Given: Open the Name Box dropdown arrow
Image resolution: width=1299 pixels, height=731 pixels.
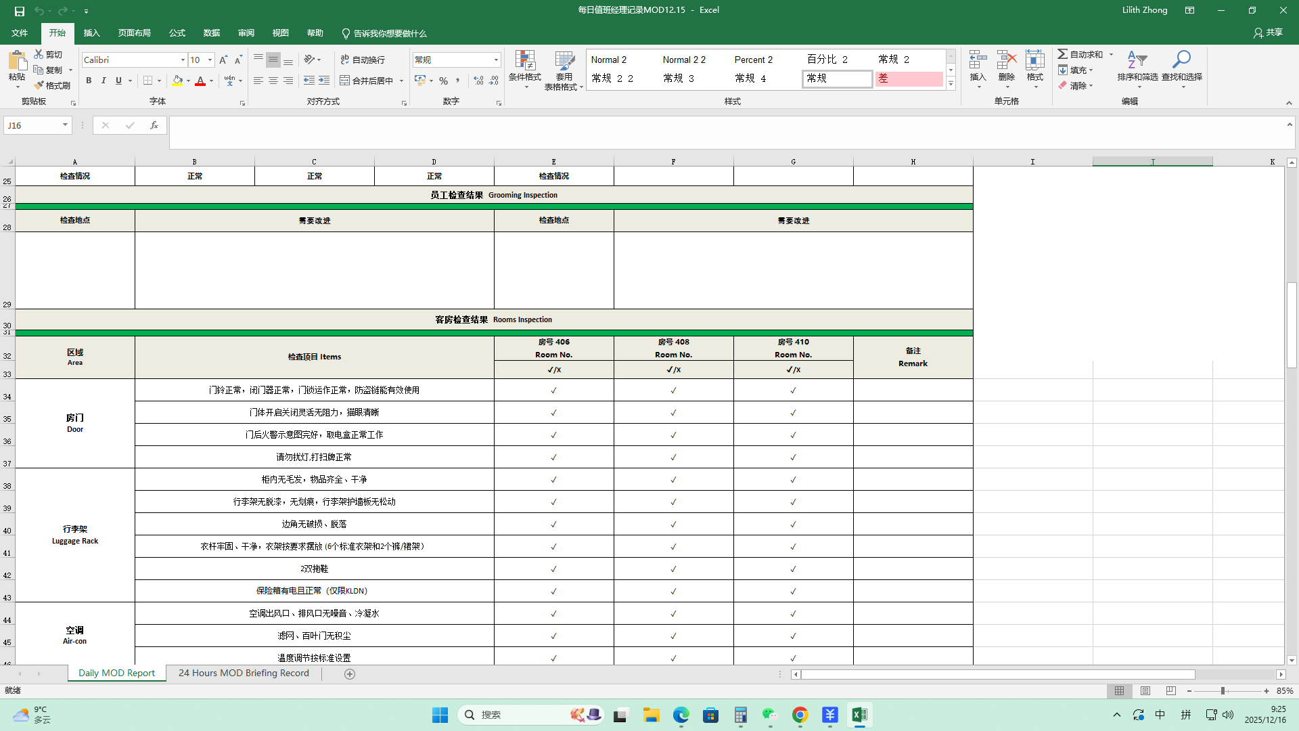Looking at the screenshot, I should 65,125.
